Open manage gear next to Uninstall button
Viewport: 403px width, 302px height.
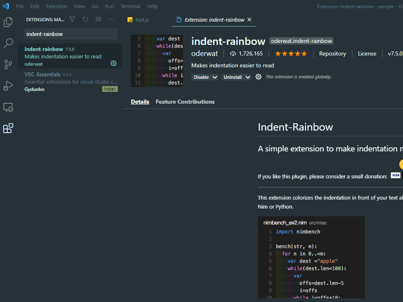coord(258,77)
